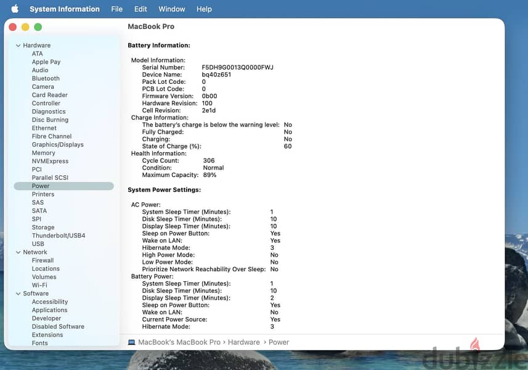
Task: Select Disc Burning in the sidebar
Action: (x=50, y=120)
